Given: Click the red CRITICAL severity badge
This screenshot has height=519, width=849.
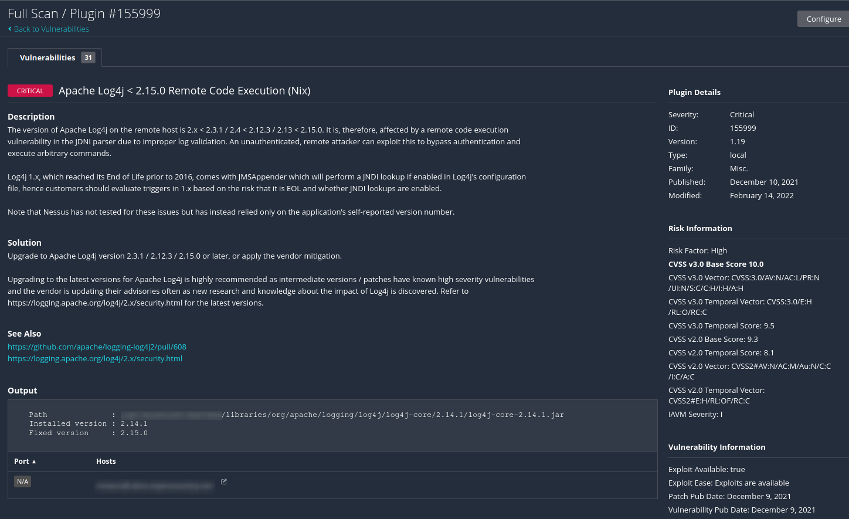Looking at the screenshot, I should [x=30, y=91].
